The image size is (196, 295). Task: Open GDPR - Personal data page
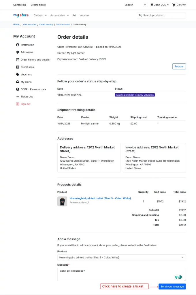click(x=33, y=89)
